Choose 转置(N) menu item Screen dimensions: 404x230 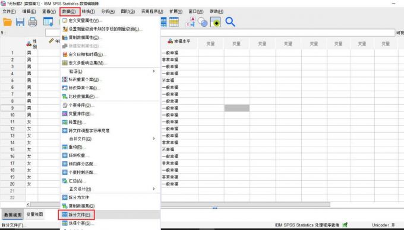[111, 122]
